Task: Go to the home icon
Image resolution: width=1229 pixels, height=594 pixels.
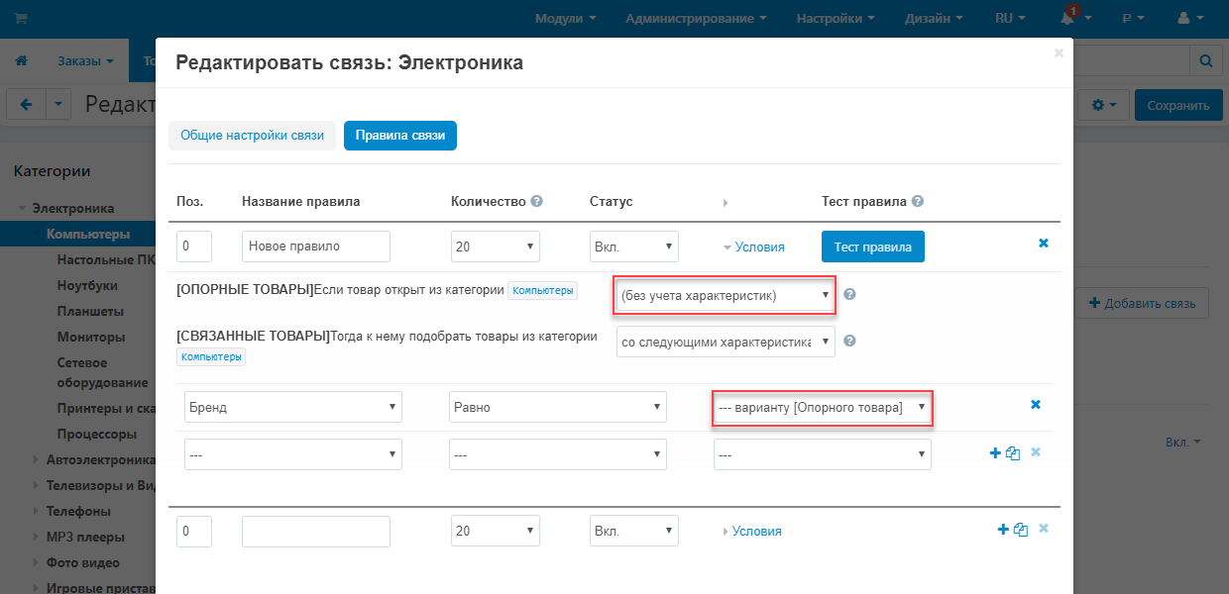Action: (x=21, y=61)
